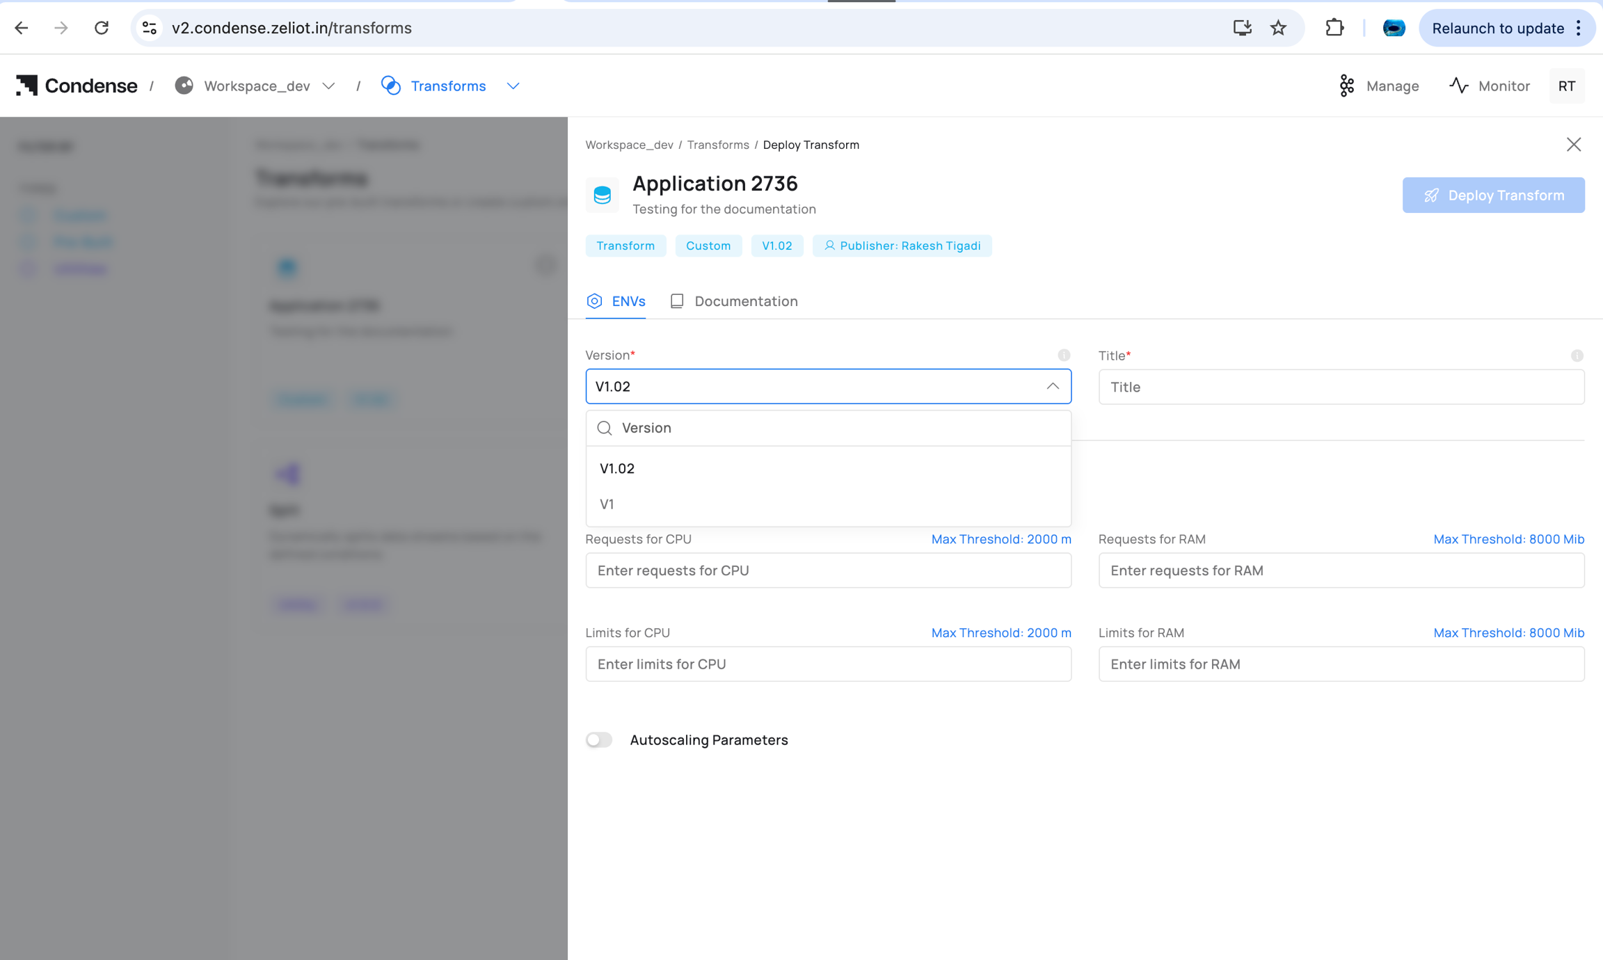The height and width of the screenshot is (960, 1603).
Task: Click the Title field info icon
Action: pyautogui.click(x=1577, y=355)
